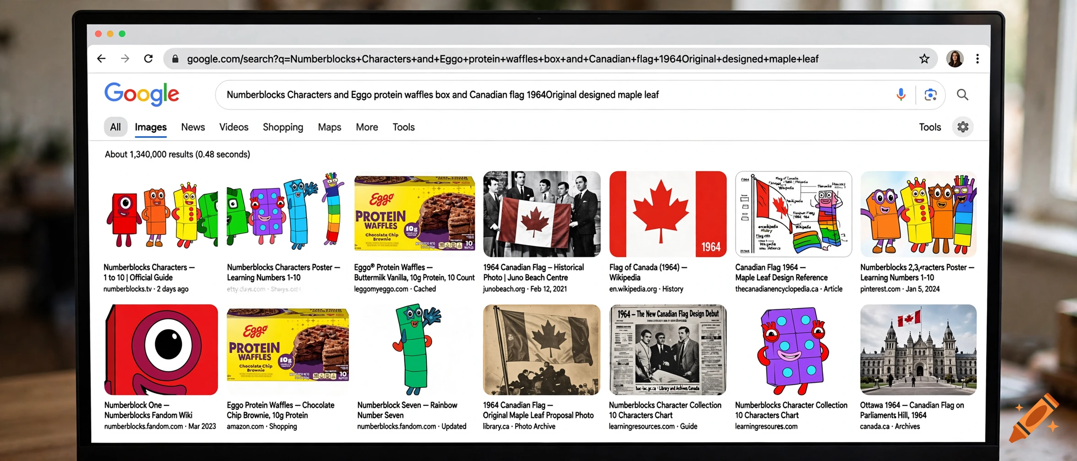
Task: Open the pinterest Numberblocks poster thumbnail
Action: [918, 214]
